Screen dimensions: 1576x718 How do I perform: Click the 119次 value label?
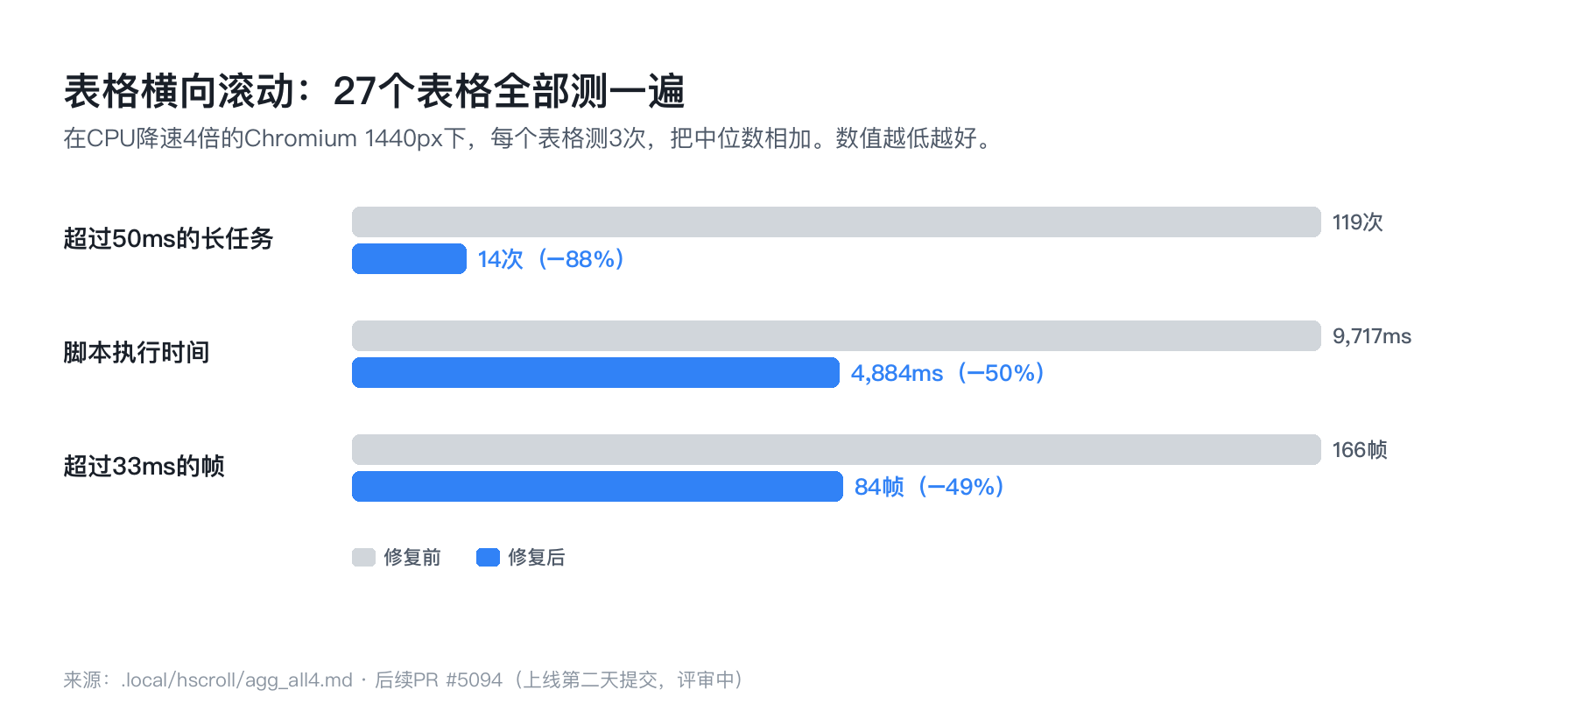tap(1357, 222)
